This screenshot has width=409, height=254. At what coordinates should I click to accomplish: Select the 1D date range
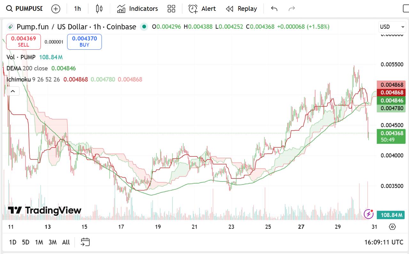pos(13,242)
